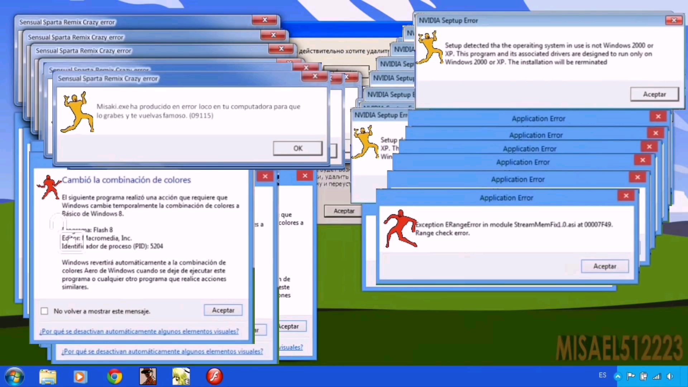Click the Cambió la combinación de colores heading
The width and height of the screenshot is (688, 387).
(126, 180)
